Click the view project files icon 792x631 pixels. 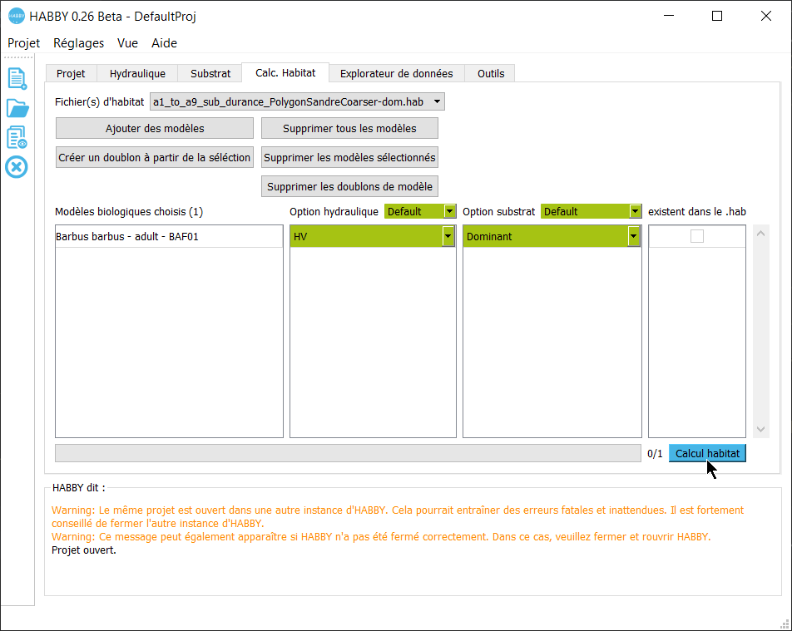coord(17,137)
